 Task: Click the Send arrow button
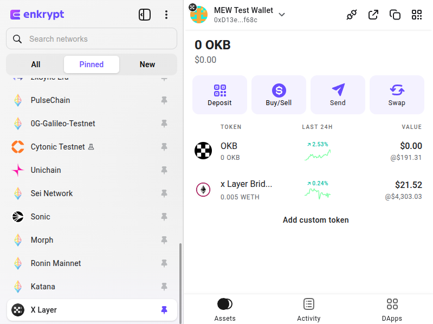click(338, 95)
